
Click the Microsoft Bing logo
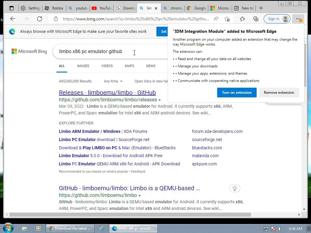29,51
